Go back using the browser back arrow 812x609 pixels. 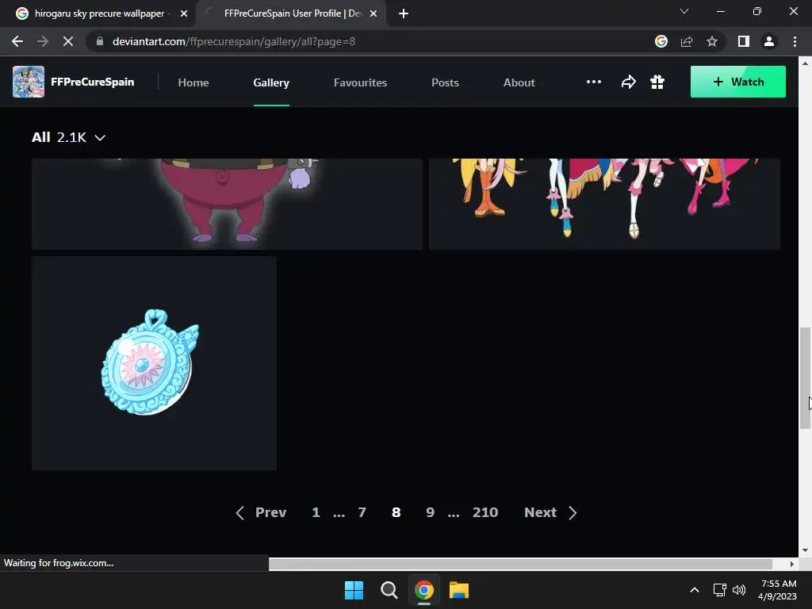tap(17, 41)
